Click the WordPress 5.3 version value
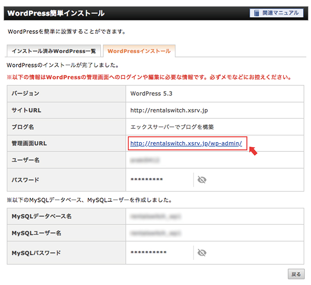Viewport: 311px width, 285px height. (x=151, y=94)
